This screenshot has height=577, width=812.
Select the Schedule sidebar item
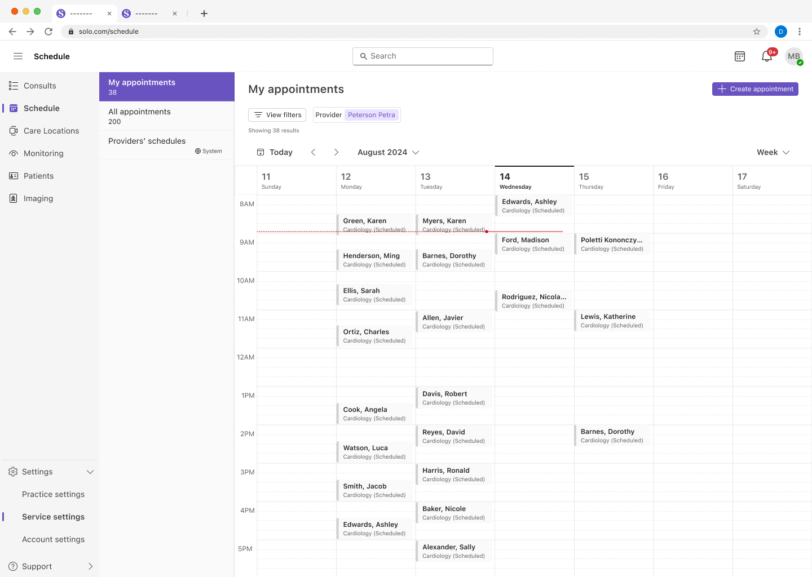(50, 108)
